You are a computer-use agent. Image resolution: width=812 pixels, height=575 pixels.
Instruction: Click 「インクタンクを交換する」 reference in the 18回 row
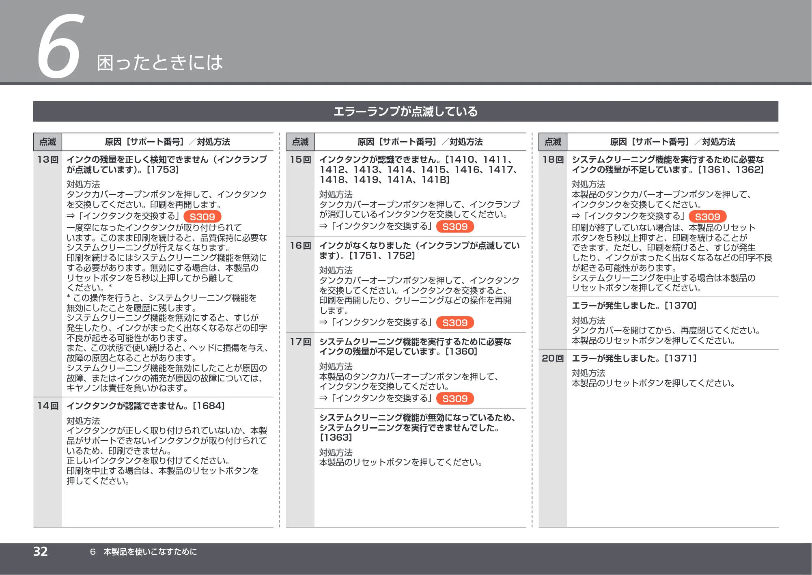(629, 216)
